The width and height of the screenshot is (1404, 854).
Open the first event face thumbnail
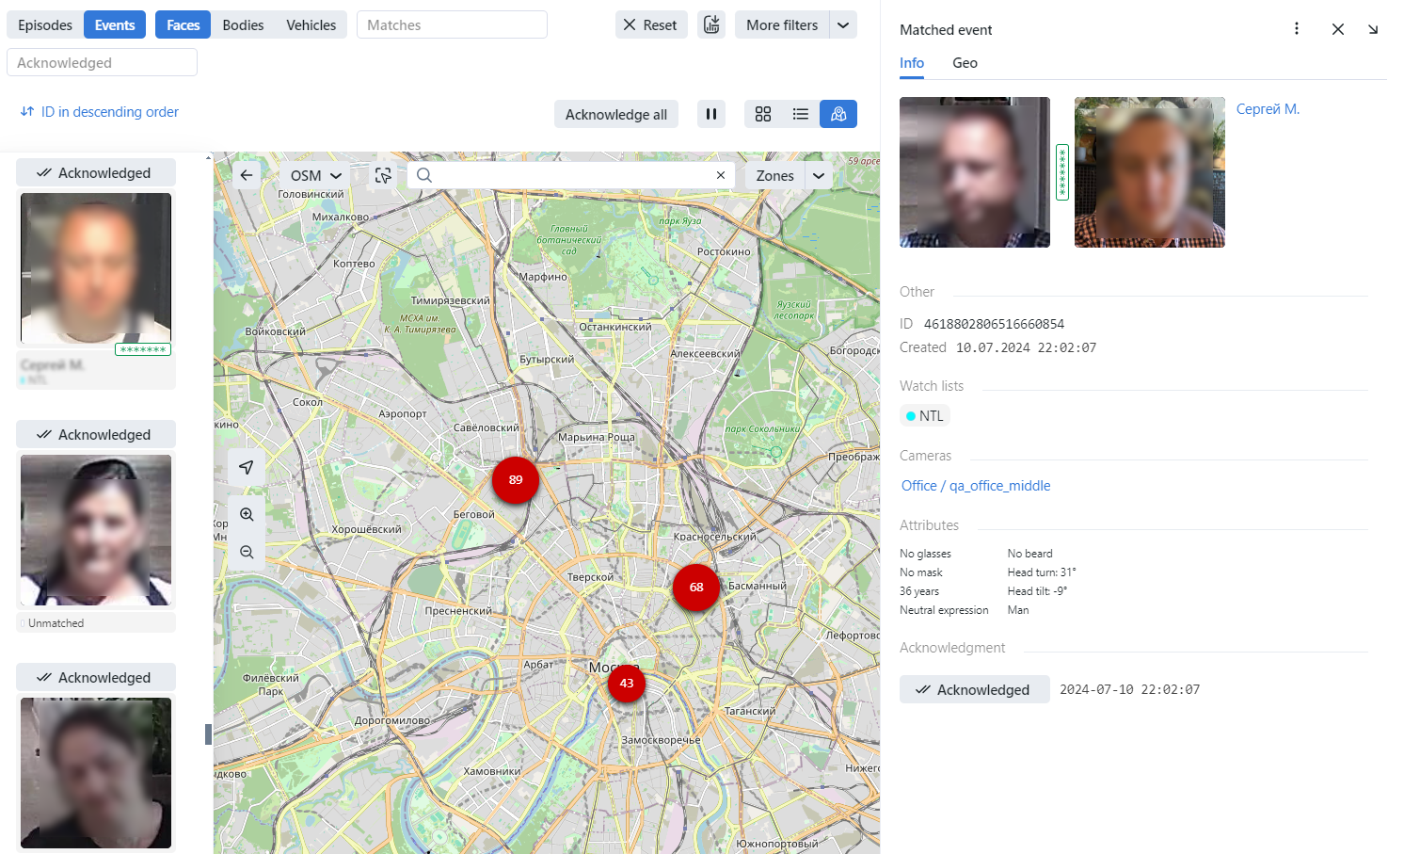coord(96,268)
